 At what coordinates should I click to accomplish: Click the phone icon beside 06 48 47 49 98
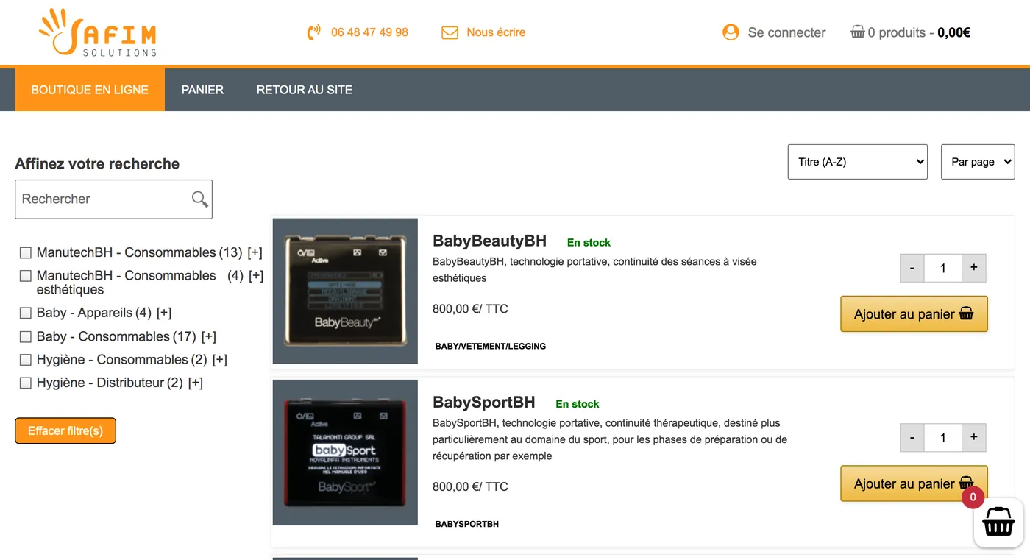tap(314, 32)
